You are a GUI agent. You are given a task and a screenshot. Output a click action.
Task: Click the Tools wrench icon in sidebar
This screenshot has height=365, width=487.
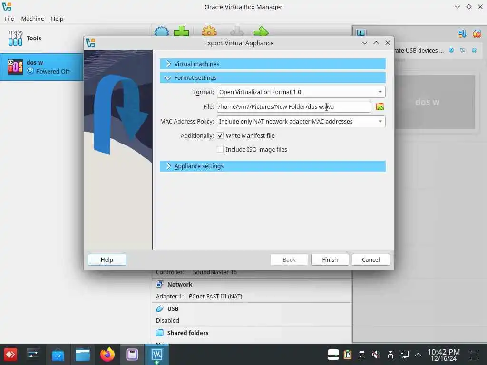pyautogui.click(x=15, y=38)
